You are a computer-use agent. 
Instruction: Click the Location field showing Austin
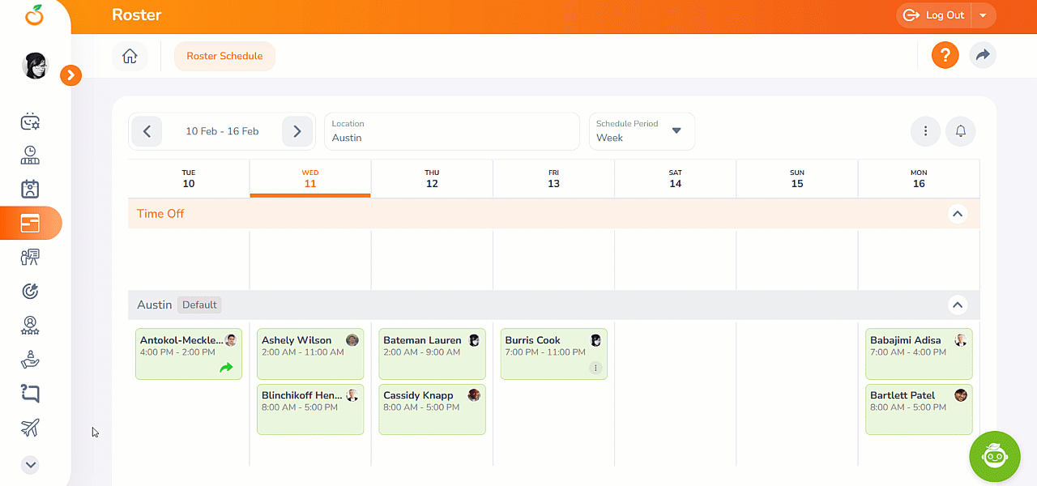coord(451,131)
